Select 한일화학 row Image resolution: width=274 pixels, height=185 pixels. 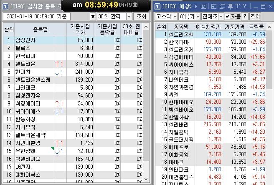[211, 117]
